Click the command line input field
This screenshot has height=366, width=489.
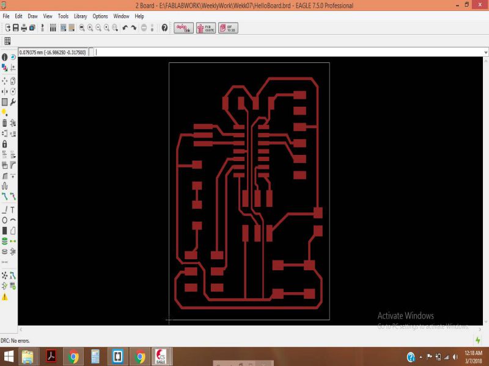pos(289,52)
